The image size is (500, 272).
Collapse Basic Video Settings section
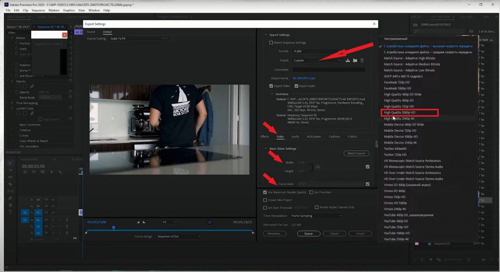point(266,148)
